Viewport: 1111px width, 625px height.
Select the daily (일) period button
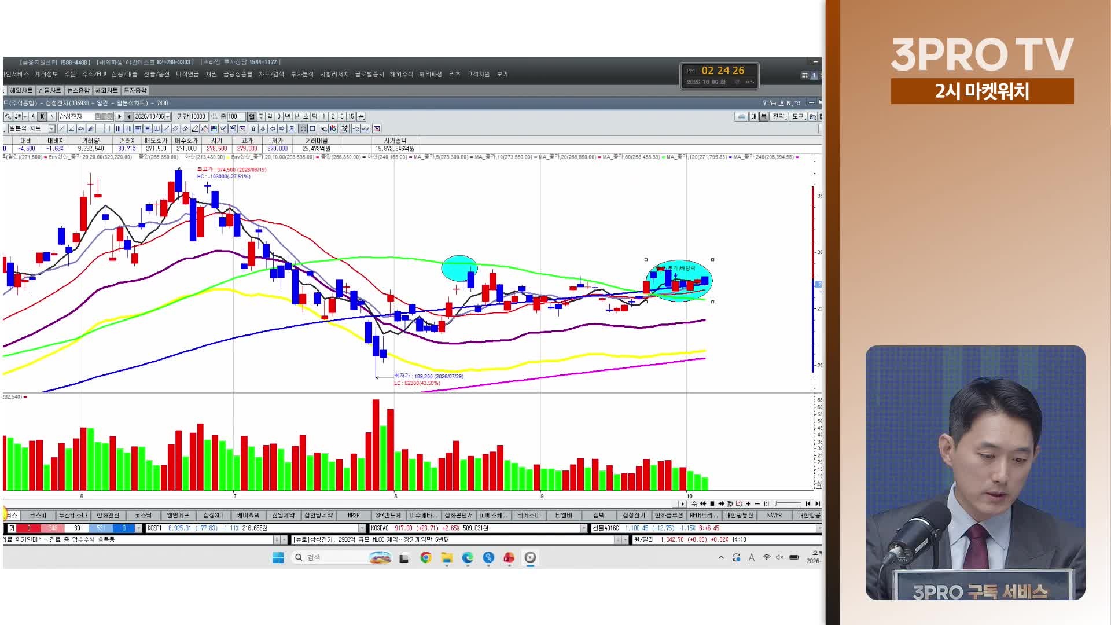252,116
